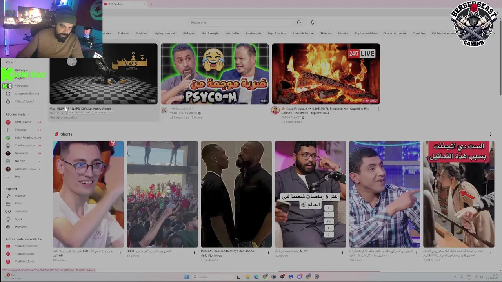The image size is (502, 282).
Task: Click the Sport trophy icon
Action: point(8,219)
